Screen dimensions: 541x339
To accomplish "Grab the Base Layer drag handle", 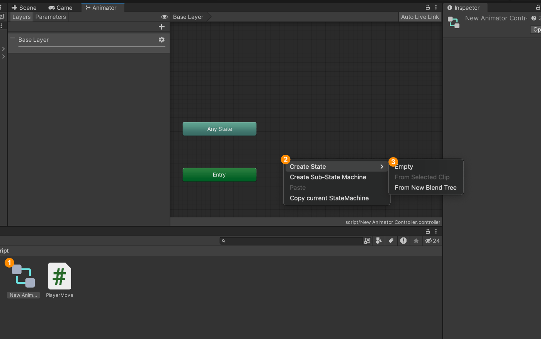I will (x=13, y=39).
